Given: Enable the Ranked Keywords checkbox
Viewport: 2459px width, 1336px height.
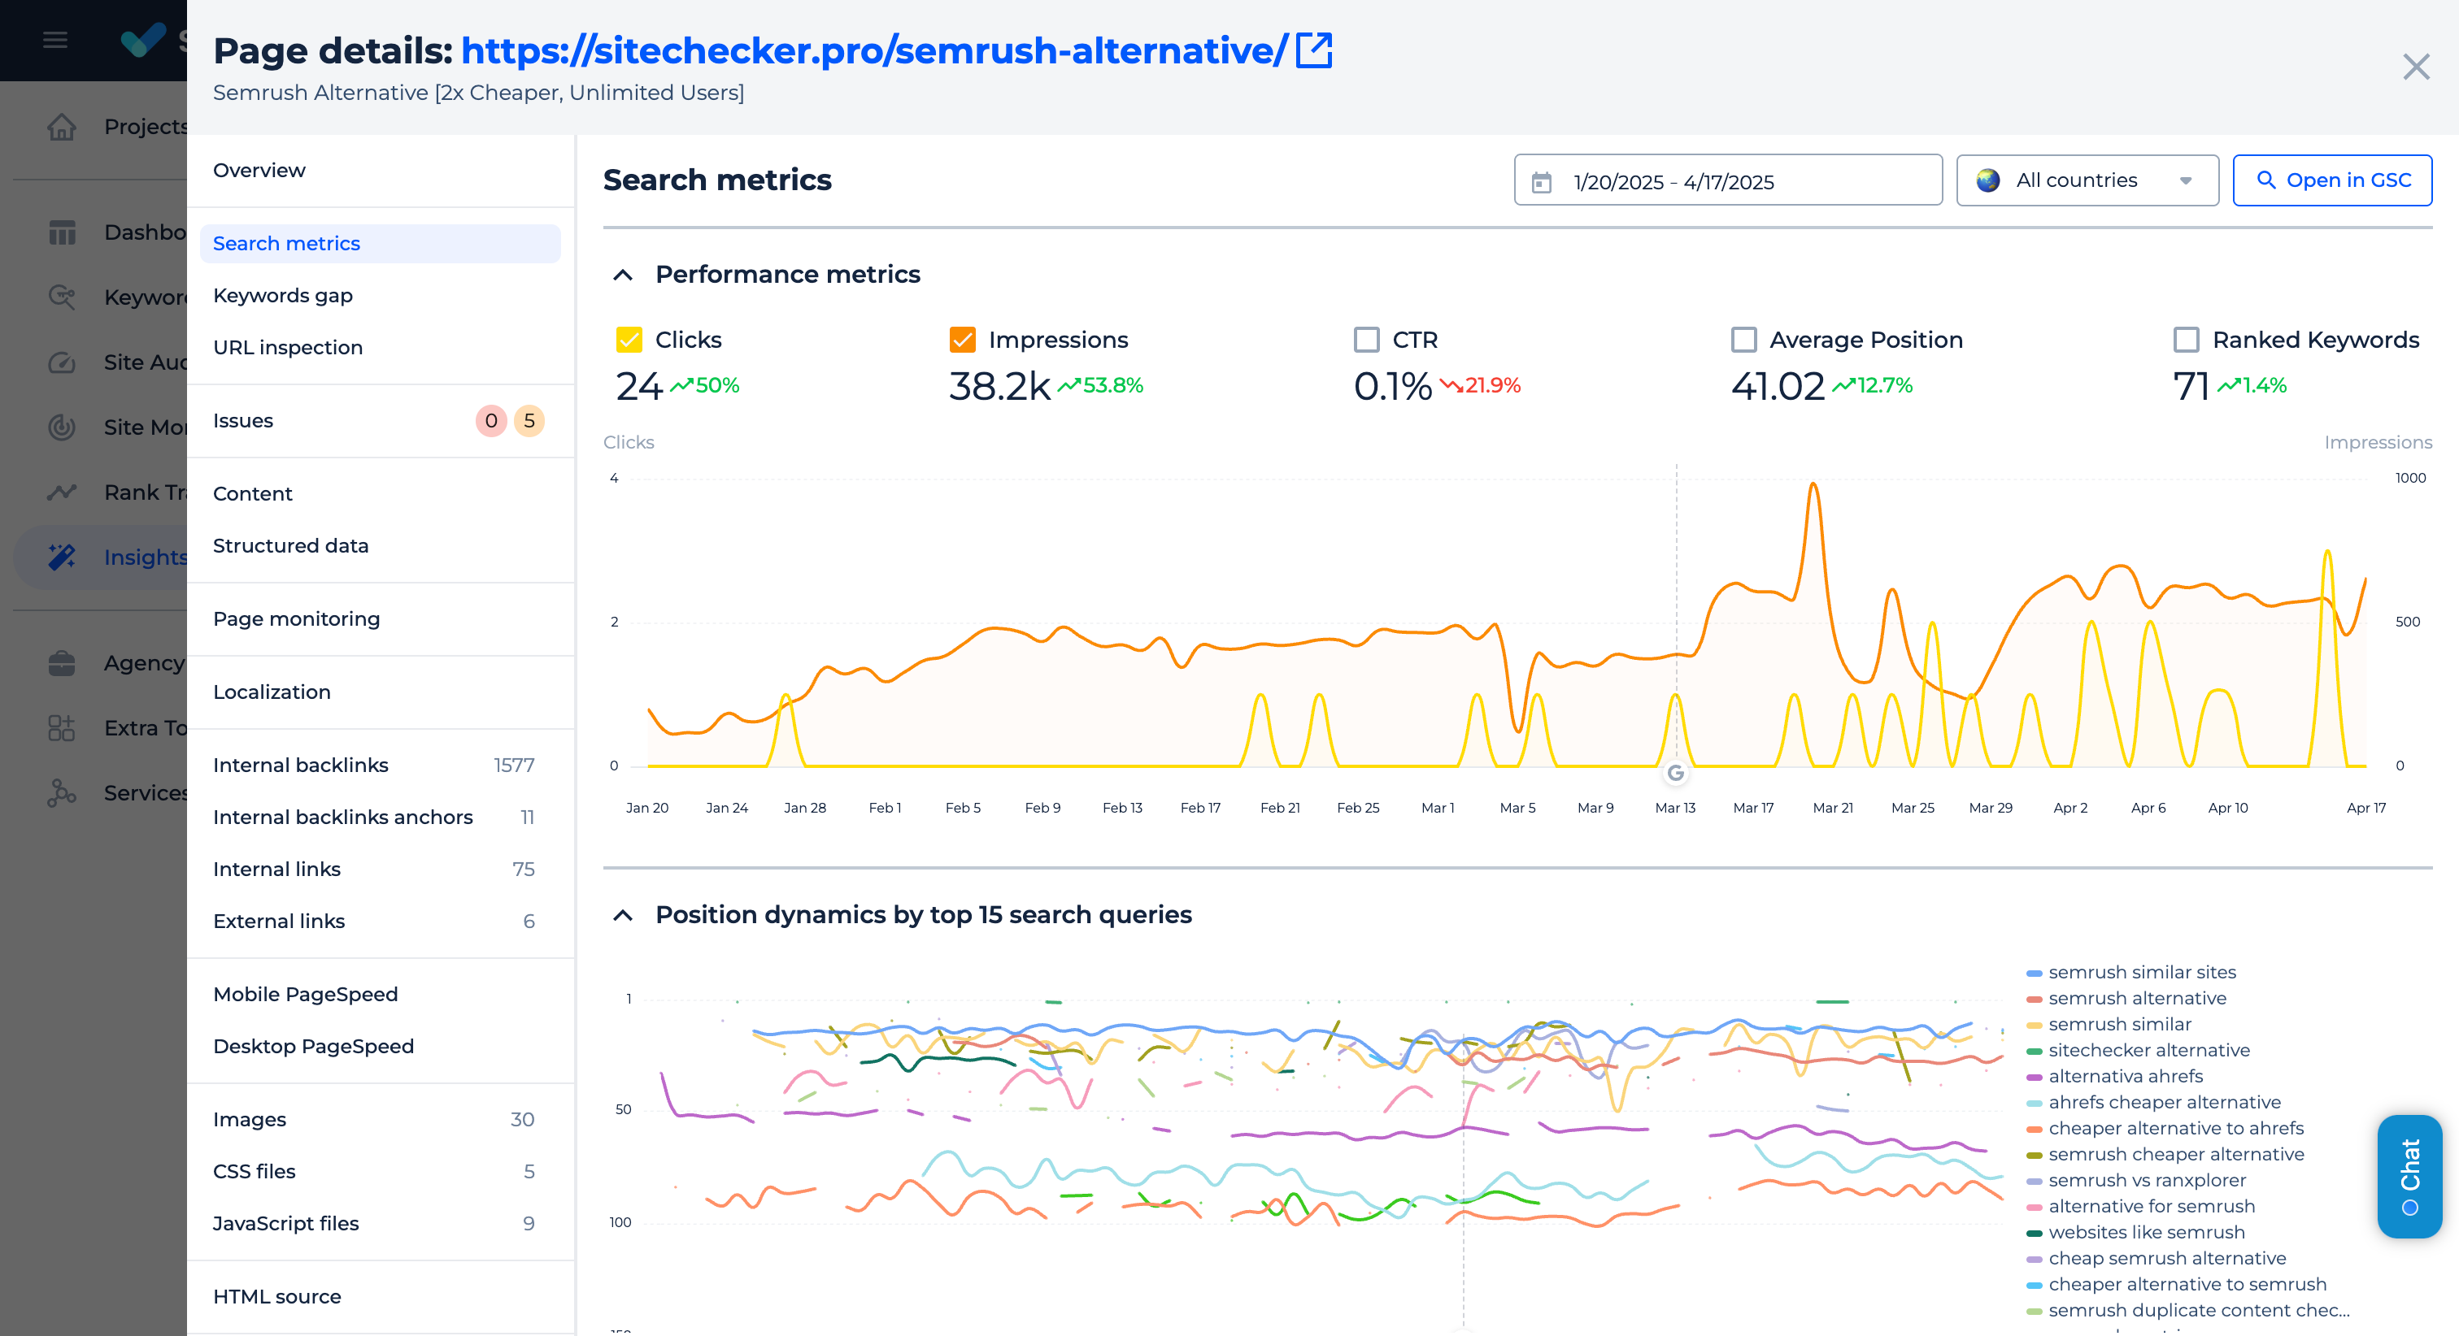Looking at the screenshot, I should tap(2186, 340).
